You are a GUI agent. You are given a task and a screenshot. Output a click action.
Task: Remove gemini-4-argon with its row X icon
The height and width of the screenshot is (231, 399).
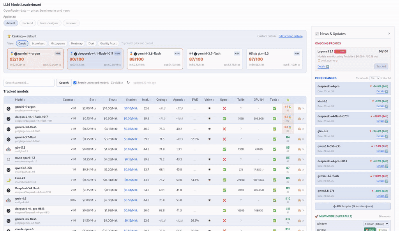[303, 108]
